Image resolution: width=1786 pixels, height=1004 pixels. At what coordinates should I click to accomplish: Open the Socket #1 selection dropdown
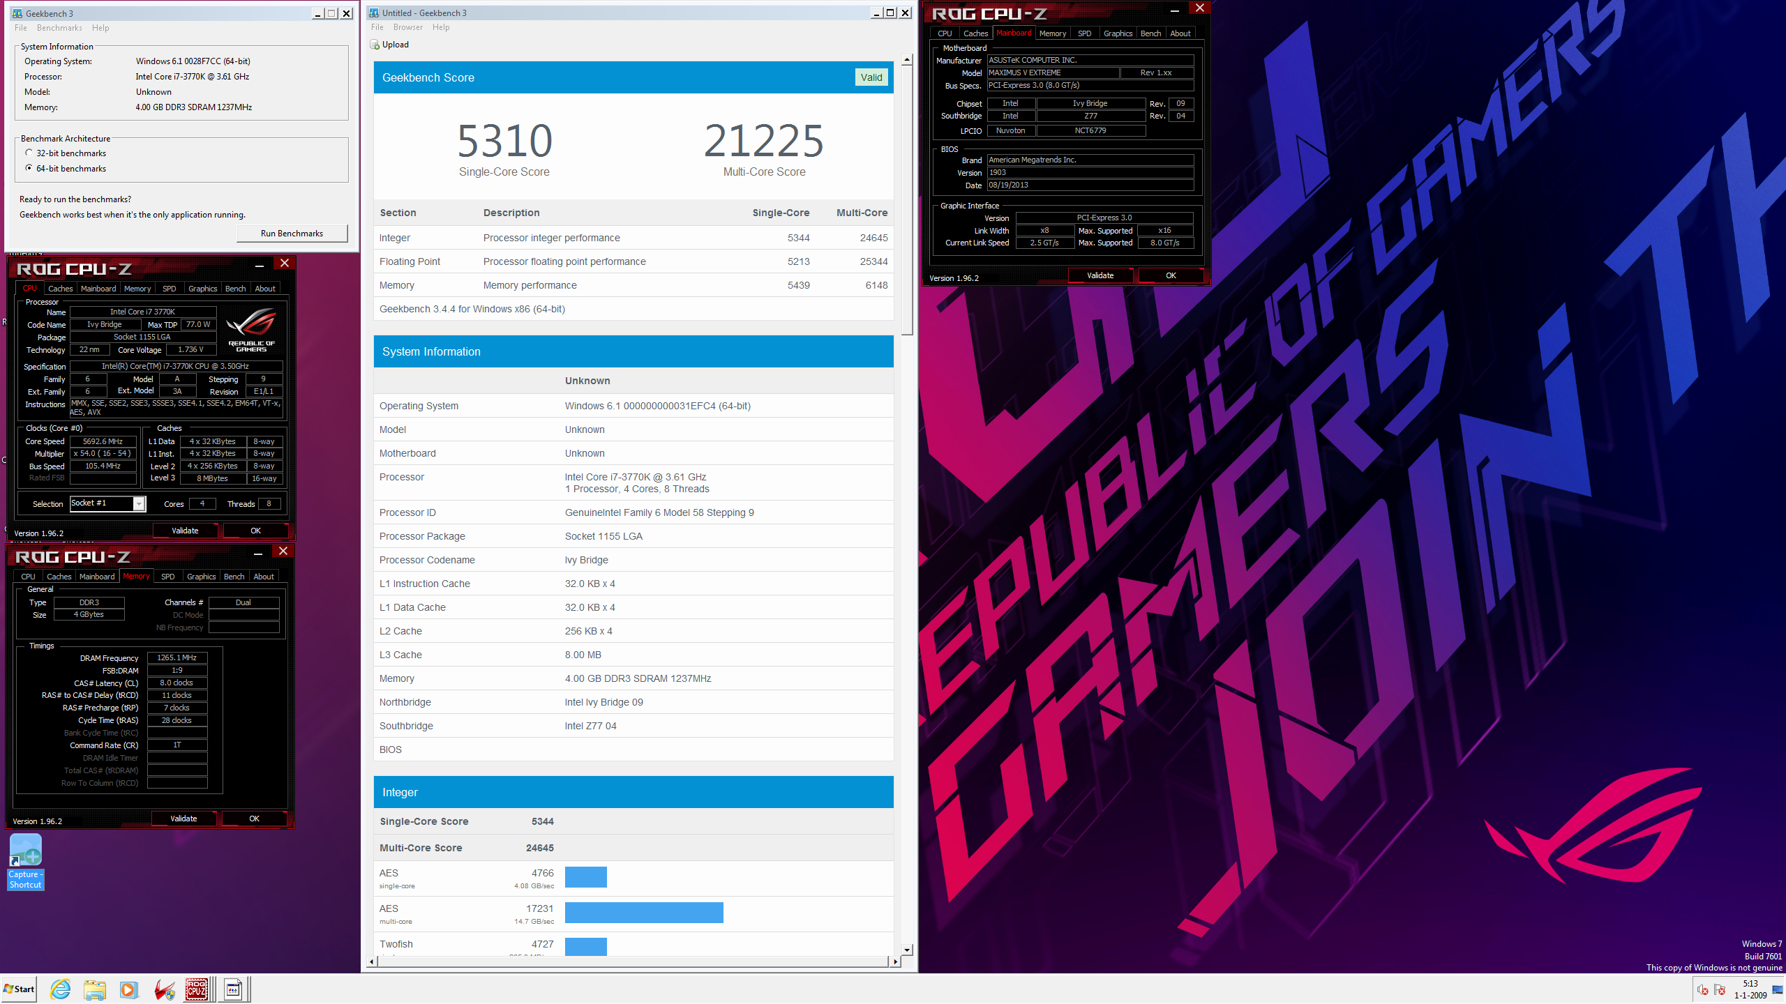[x=139, y=503]
